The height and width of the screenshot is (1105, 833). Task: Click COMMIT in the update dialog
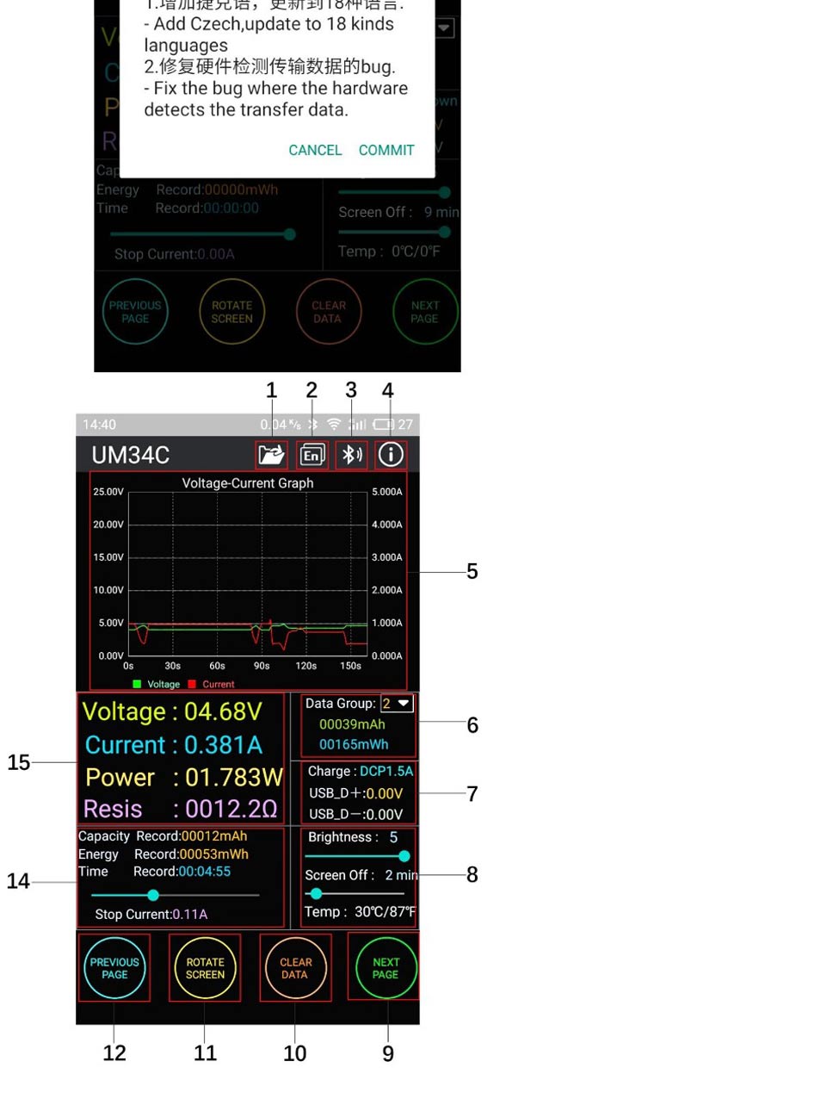tap(386, 150)
